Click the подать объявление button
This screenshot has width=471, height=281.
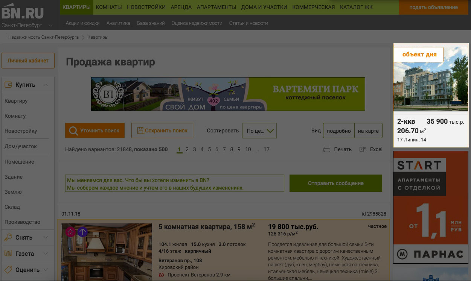433,7
